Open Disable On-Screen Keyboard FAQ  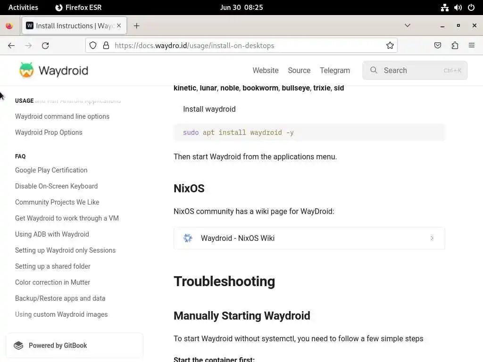click(57, 186)
